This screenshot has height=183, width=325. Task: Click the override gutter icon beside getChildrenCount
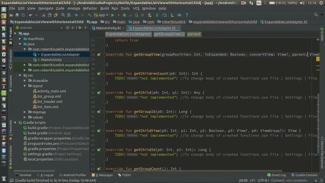pos(99,74)
